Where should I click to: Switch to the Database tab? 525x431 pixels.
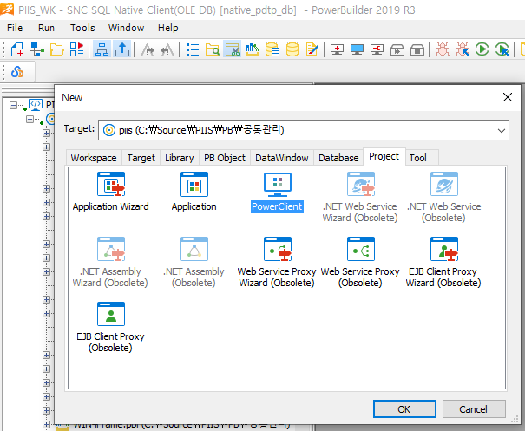coord(338,158)
